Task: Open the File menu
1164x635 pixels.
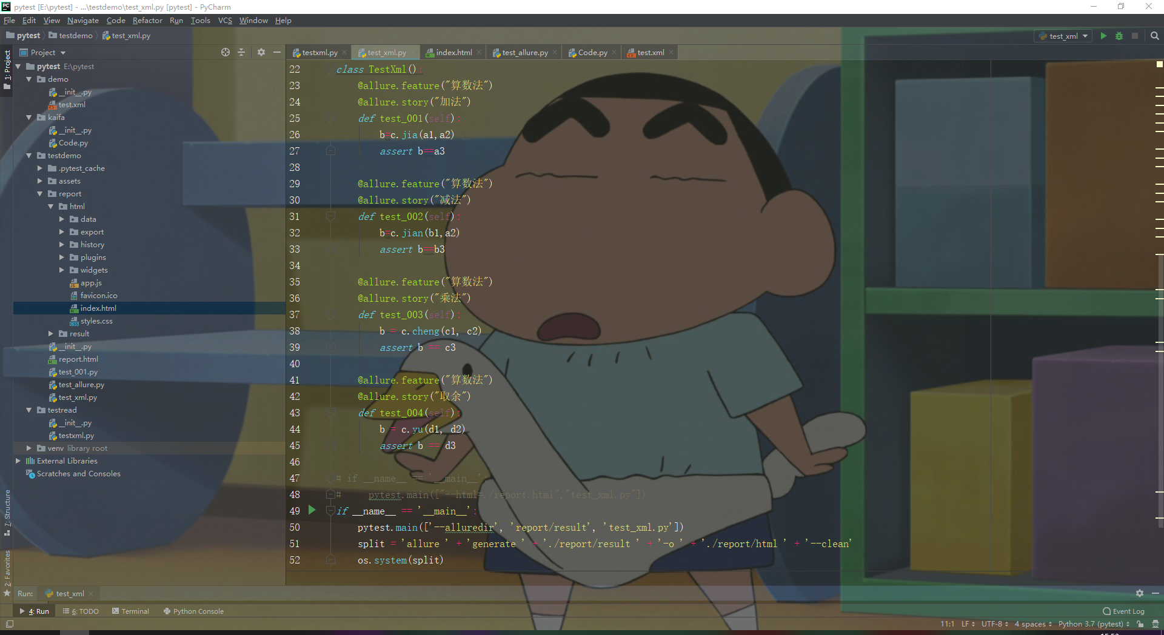Action: [9, 20]
